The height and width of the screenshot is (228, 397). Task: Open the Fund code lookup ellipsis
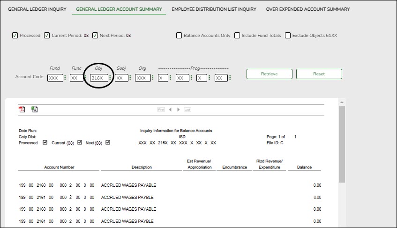(65, 78)
